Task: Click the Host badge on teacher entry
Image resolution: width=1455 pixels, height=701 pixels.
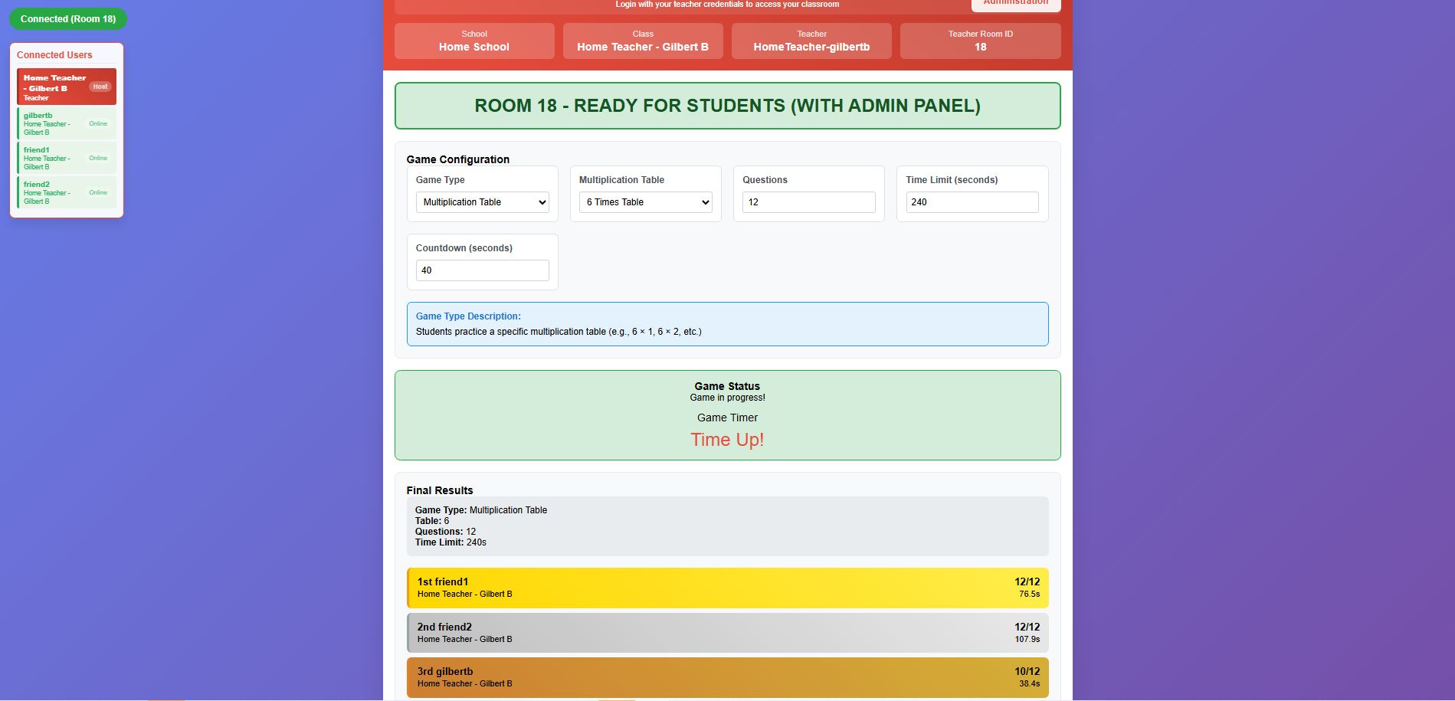Action: pyautogui.click(x=100, y=87)
